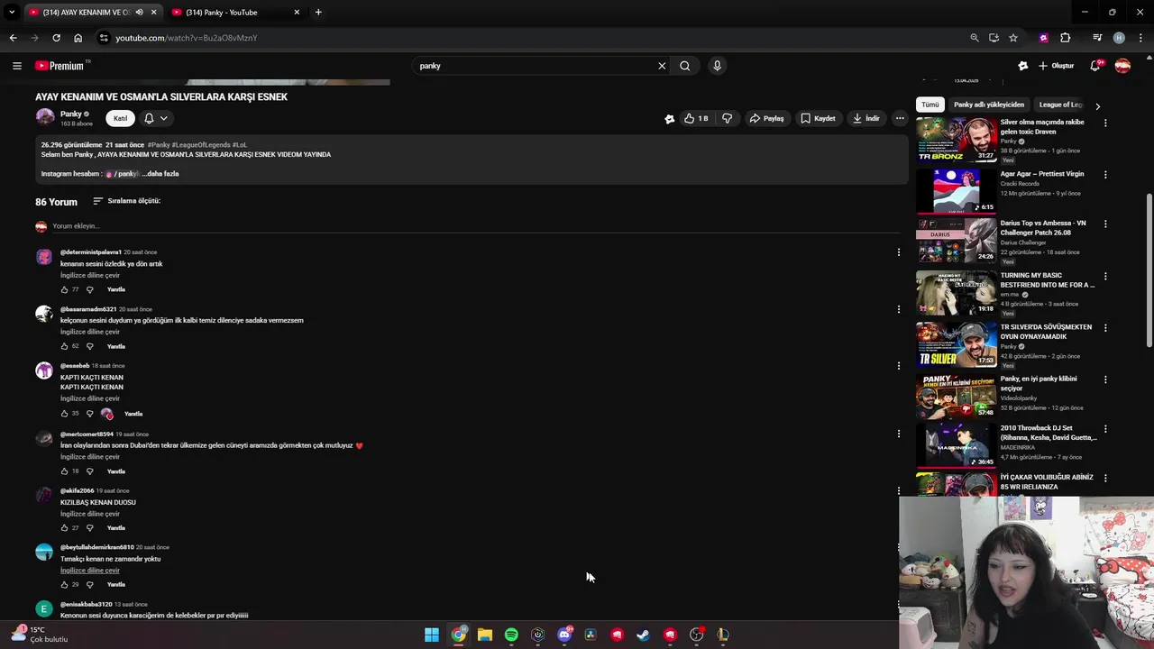
Task: Open a new Chrome tab
Action: (318, 13)
